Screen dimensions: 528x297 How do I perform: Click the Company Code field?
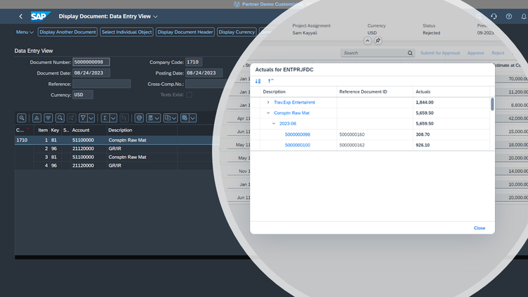point(194,62)
